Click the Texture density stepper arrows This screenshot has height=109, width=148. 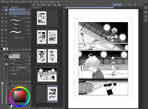(28, 71)
